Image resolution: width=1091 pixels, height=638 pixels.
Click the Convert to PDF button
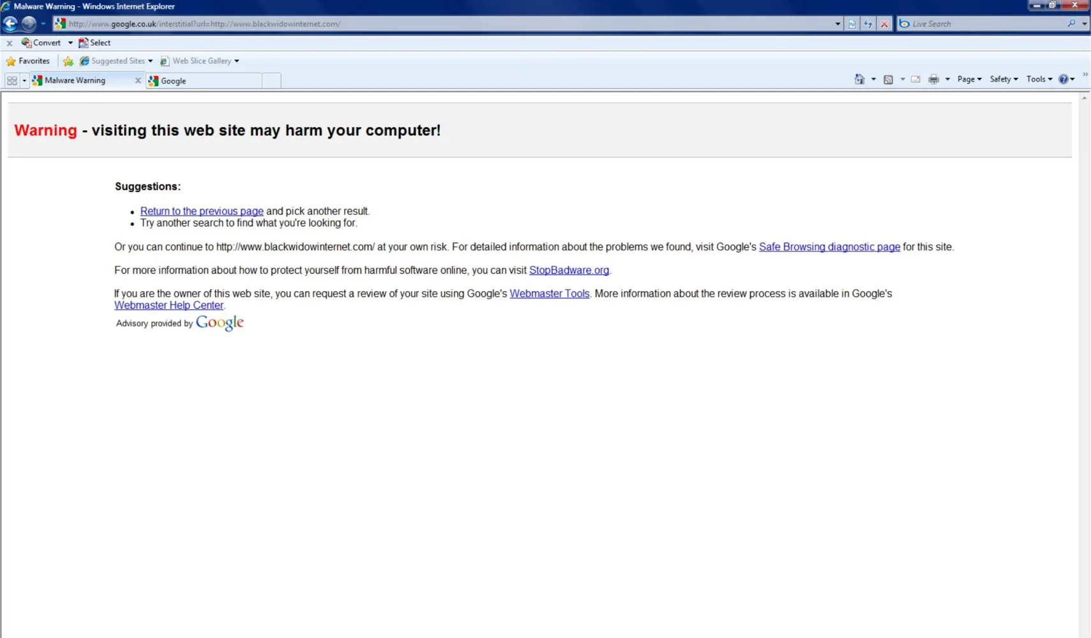41,43
